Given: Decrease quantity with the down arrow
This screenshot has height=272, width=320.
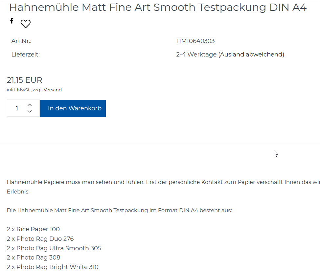Looking at the screenshot, I should (x=30, y=111).
